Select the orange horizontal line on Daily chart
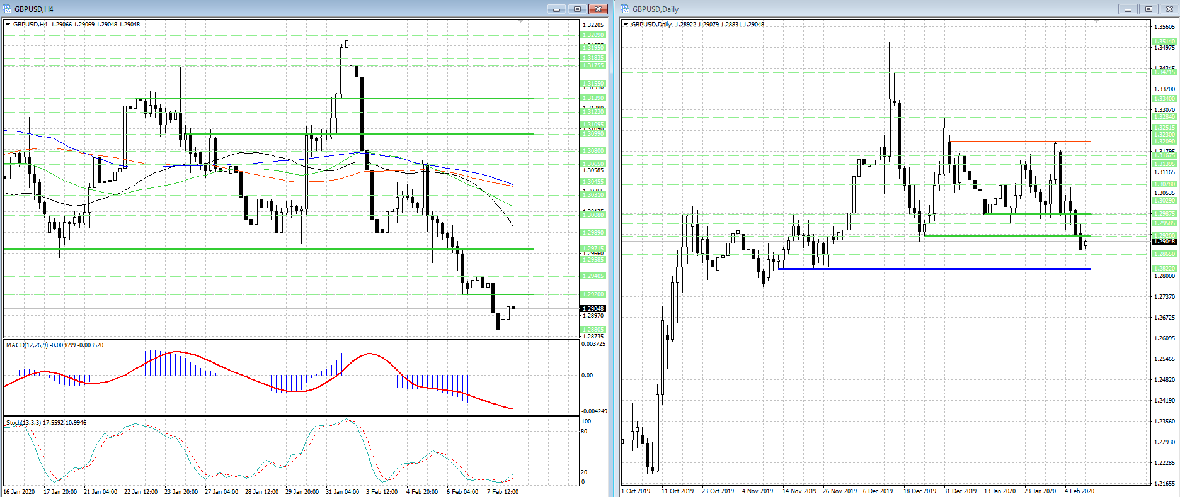 pyautogui.click(x=1021, y=142)
